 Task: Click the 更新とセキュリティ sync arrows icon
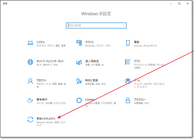(x=30, y=120)
